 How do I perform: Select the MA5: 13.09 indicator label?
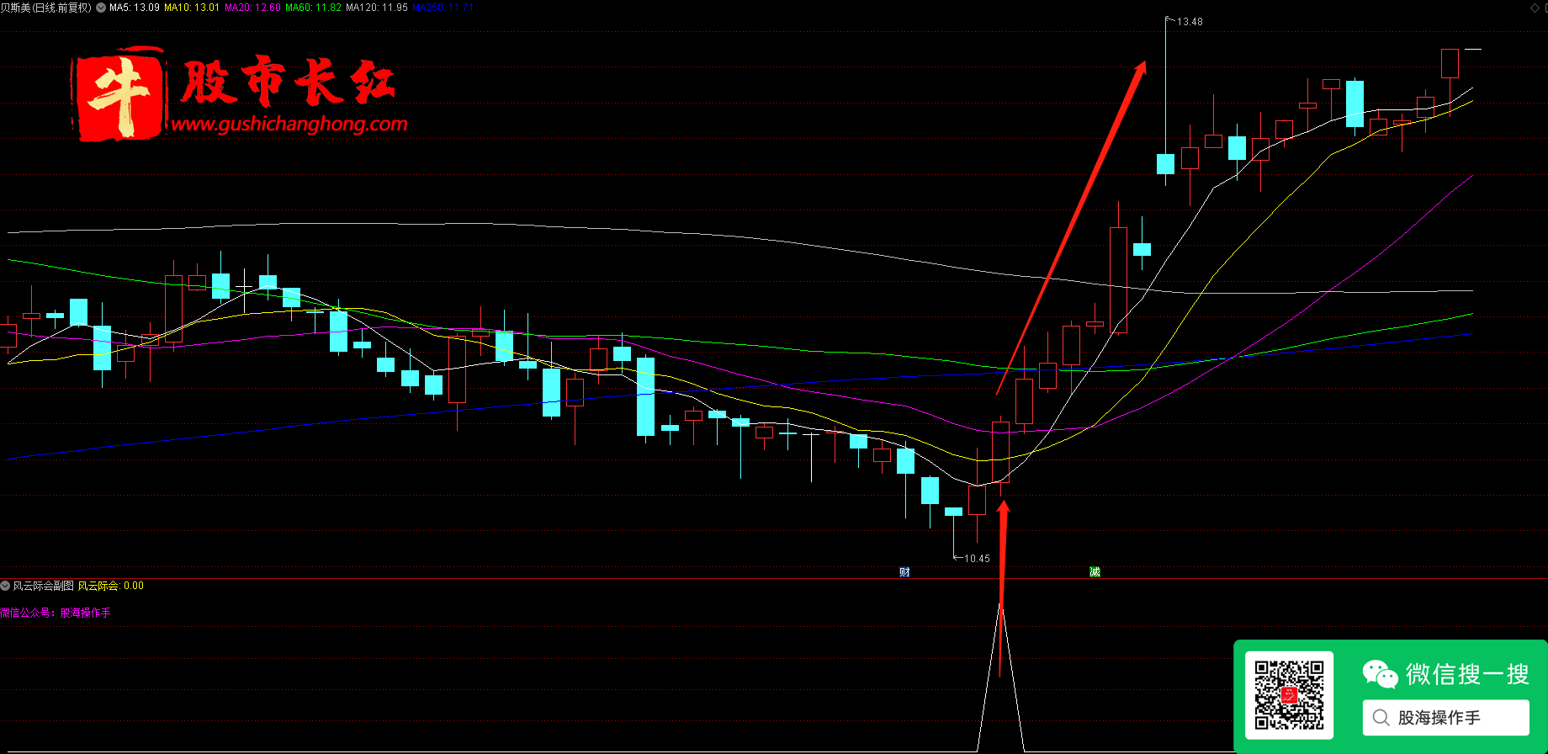tap(135, 8)
